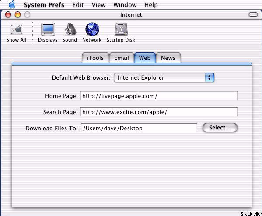Select the Web tab

coord(145,58)
